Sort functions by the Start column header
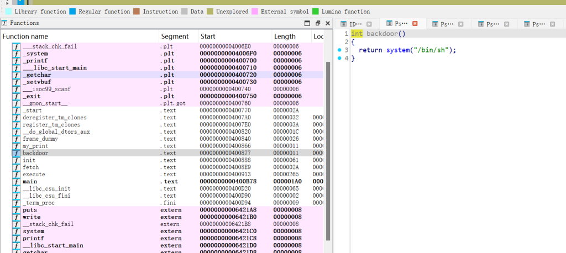Image resolution: width=566 pixels, height=253 pixels. click(x=208, y=36)
